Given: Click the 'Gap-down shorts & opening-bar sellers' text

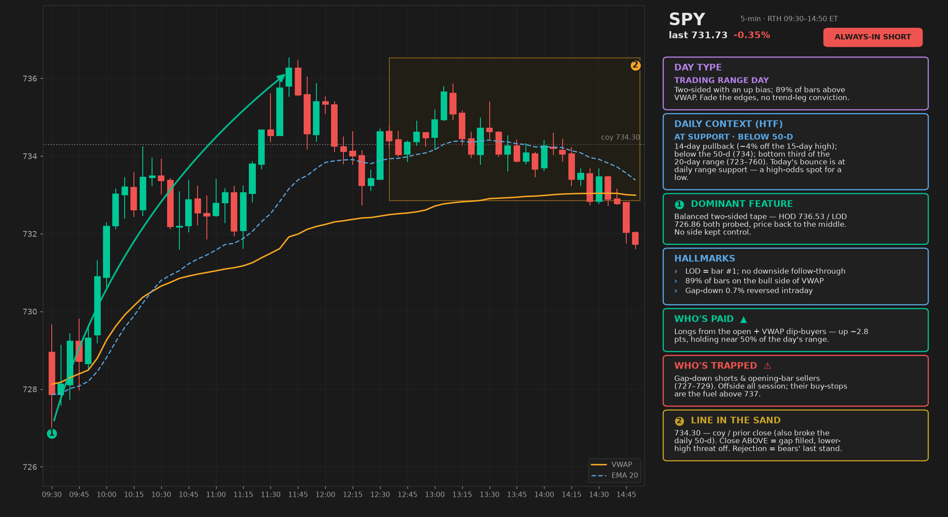Looking at the screenshot, I should (x=761, y=386).
